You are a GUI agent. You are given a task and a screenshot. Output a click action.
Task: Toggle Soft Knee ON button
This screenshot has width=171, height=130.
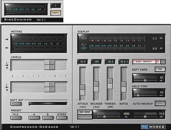[x=160, y=69]
